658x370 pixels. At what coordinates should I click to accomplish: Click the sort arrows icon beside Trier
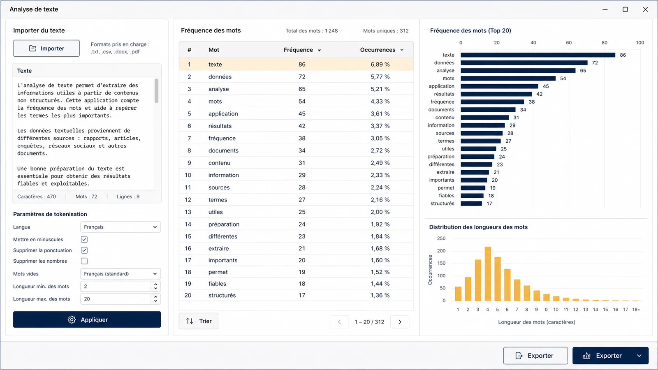[190, 321]
